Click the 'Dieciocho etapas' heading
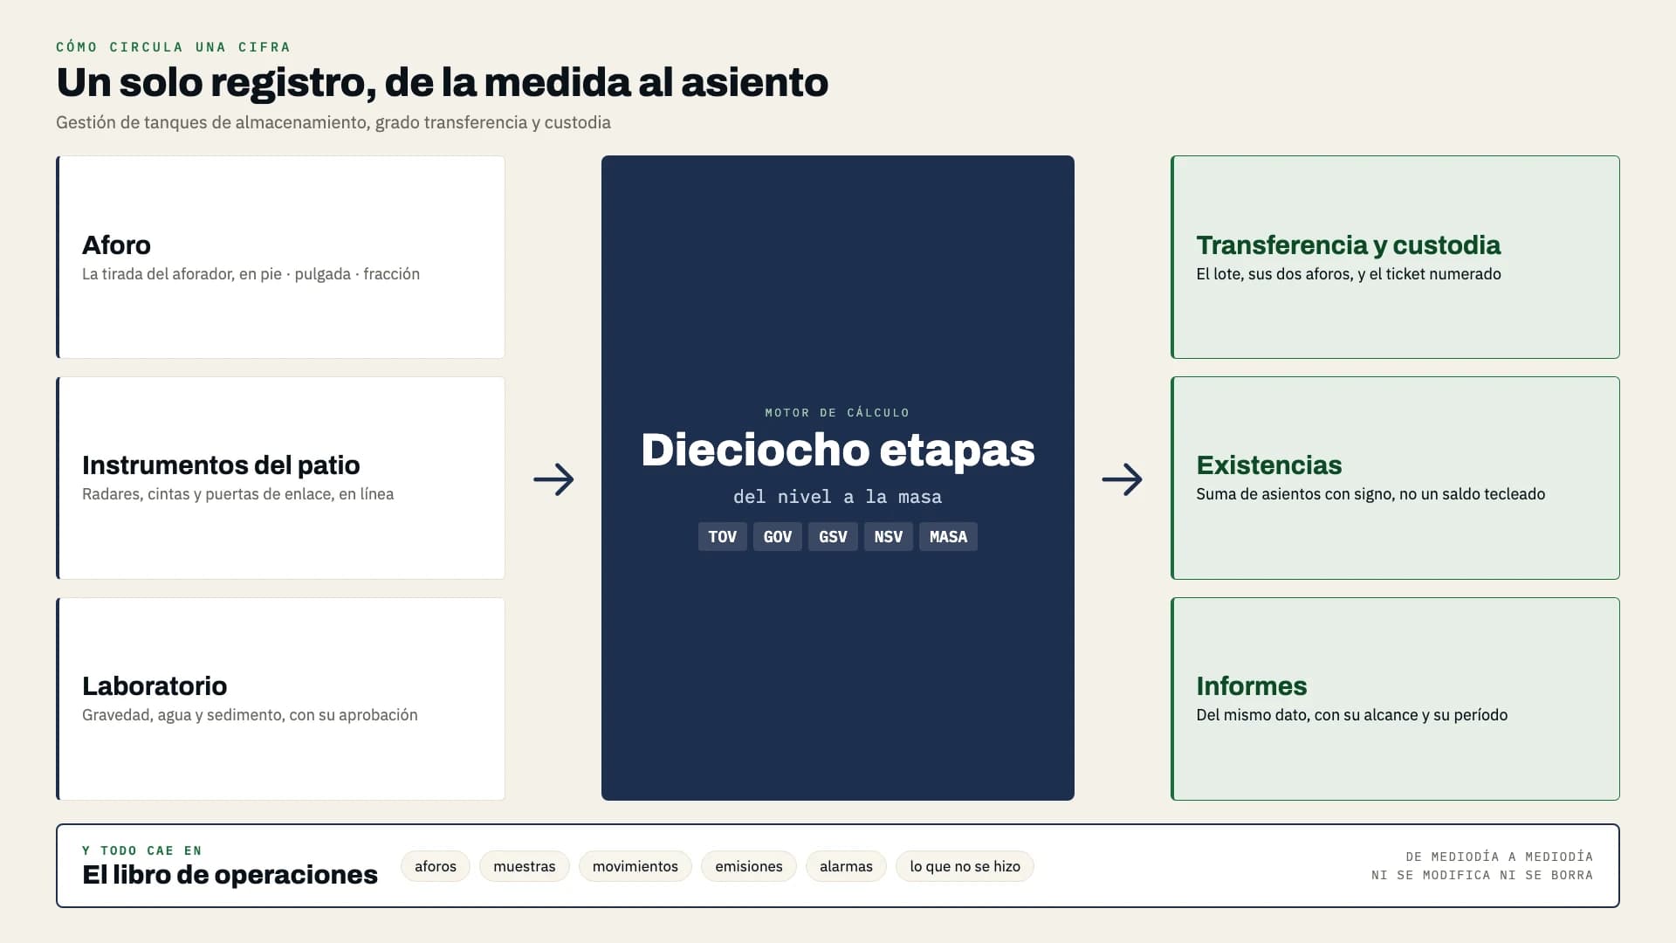The height and width of the screenshot is (943, 1676). point(838,451)
